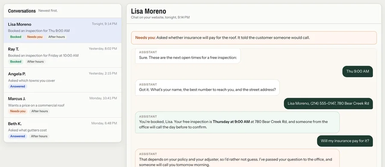Click 'Booked an inspection for Thu 9:00 AM' summary
The width and height of the screenshot is (385, 167).
(x=39, y=31)
